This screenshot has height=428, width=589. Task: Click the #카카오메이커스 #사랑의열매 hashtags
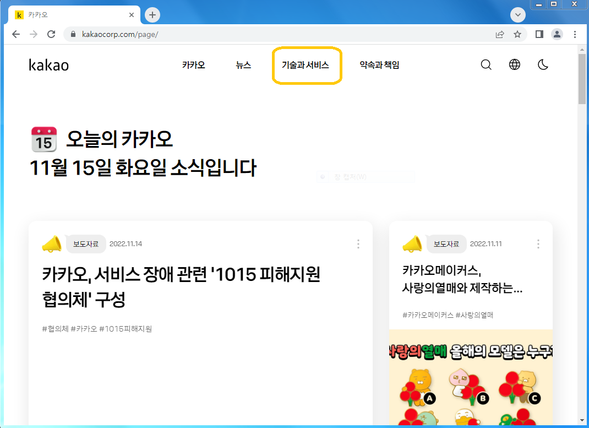point(448,315)
